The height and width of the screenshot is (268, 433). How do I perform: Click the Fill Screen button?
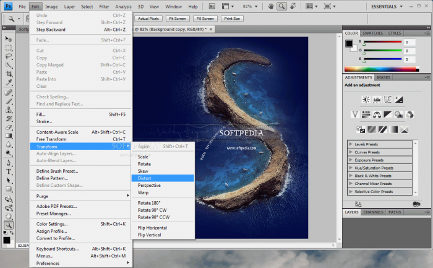(x=205, y=19)
